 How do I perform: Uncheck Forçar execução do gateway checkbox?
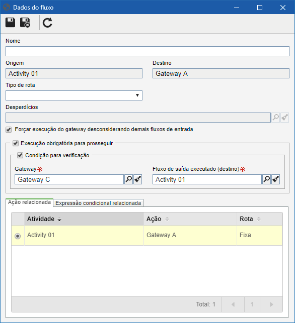point(9,130)
